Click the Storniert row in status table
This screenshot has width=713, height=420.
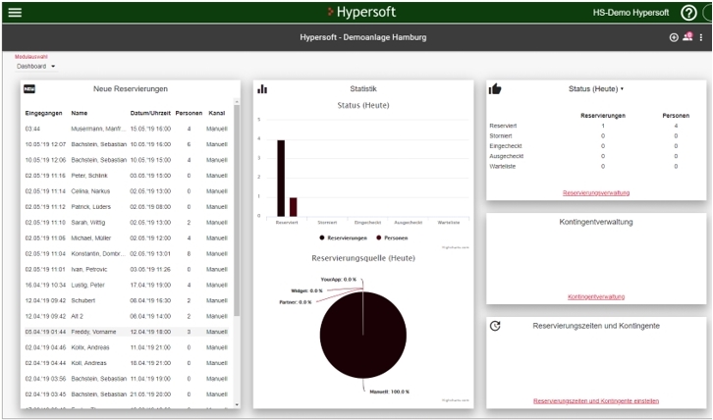coord(596,135)
